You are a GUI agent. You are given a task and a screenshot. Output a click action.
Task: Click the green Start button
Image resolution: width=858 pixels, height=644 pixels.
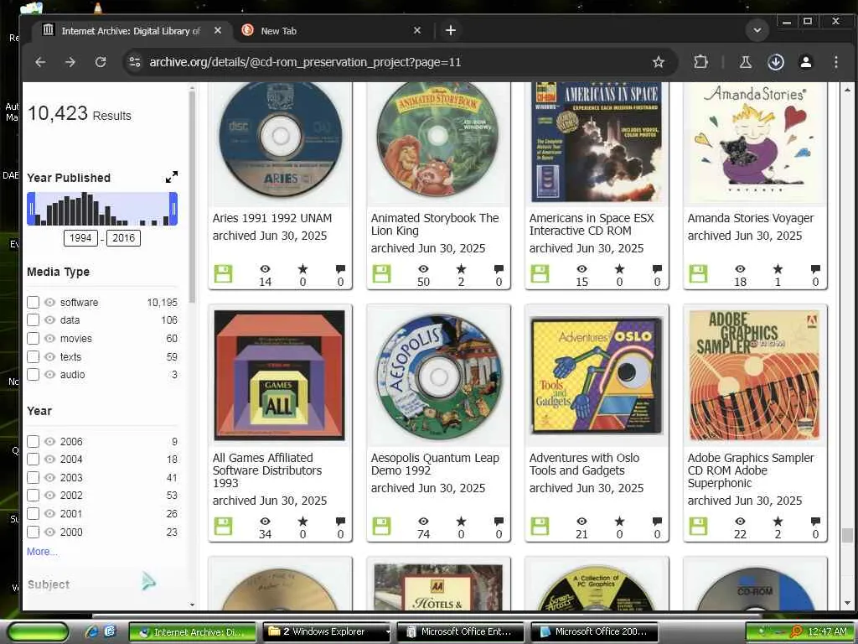[x=39, y=632]
